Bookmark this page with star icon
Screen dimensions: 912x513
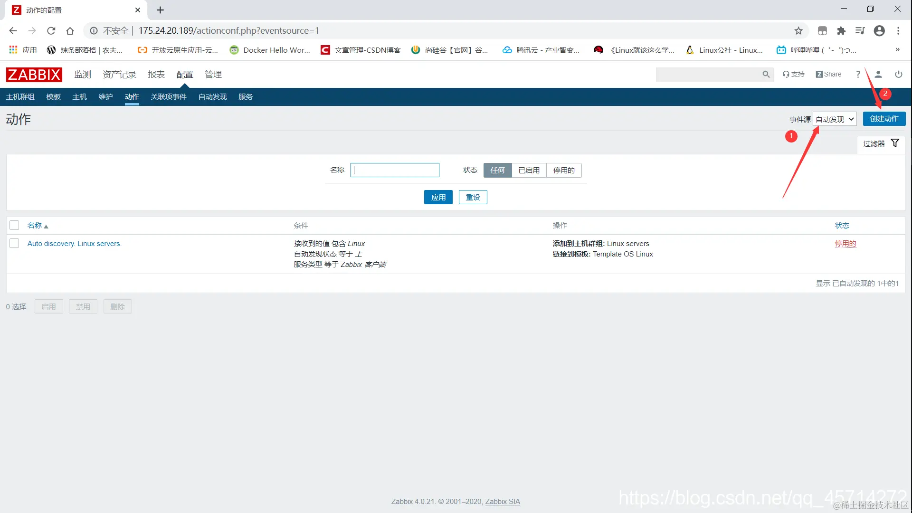(798, 31)
